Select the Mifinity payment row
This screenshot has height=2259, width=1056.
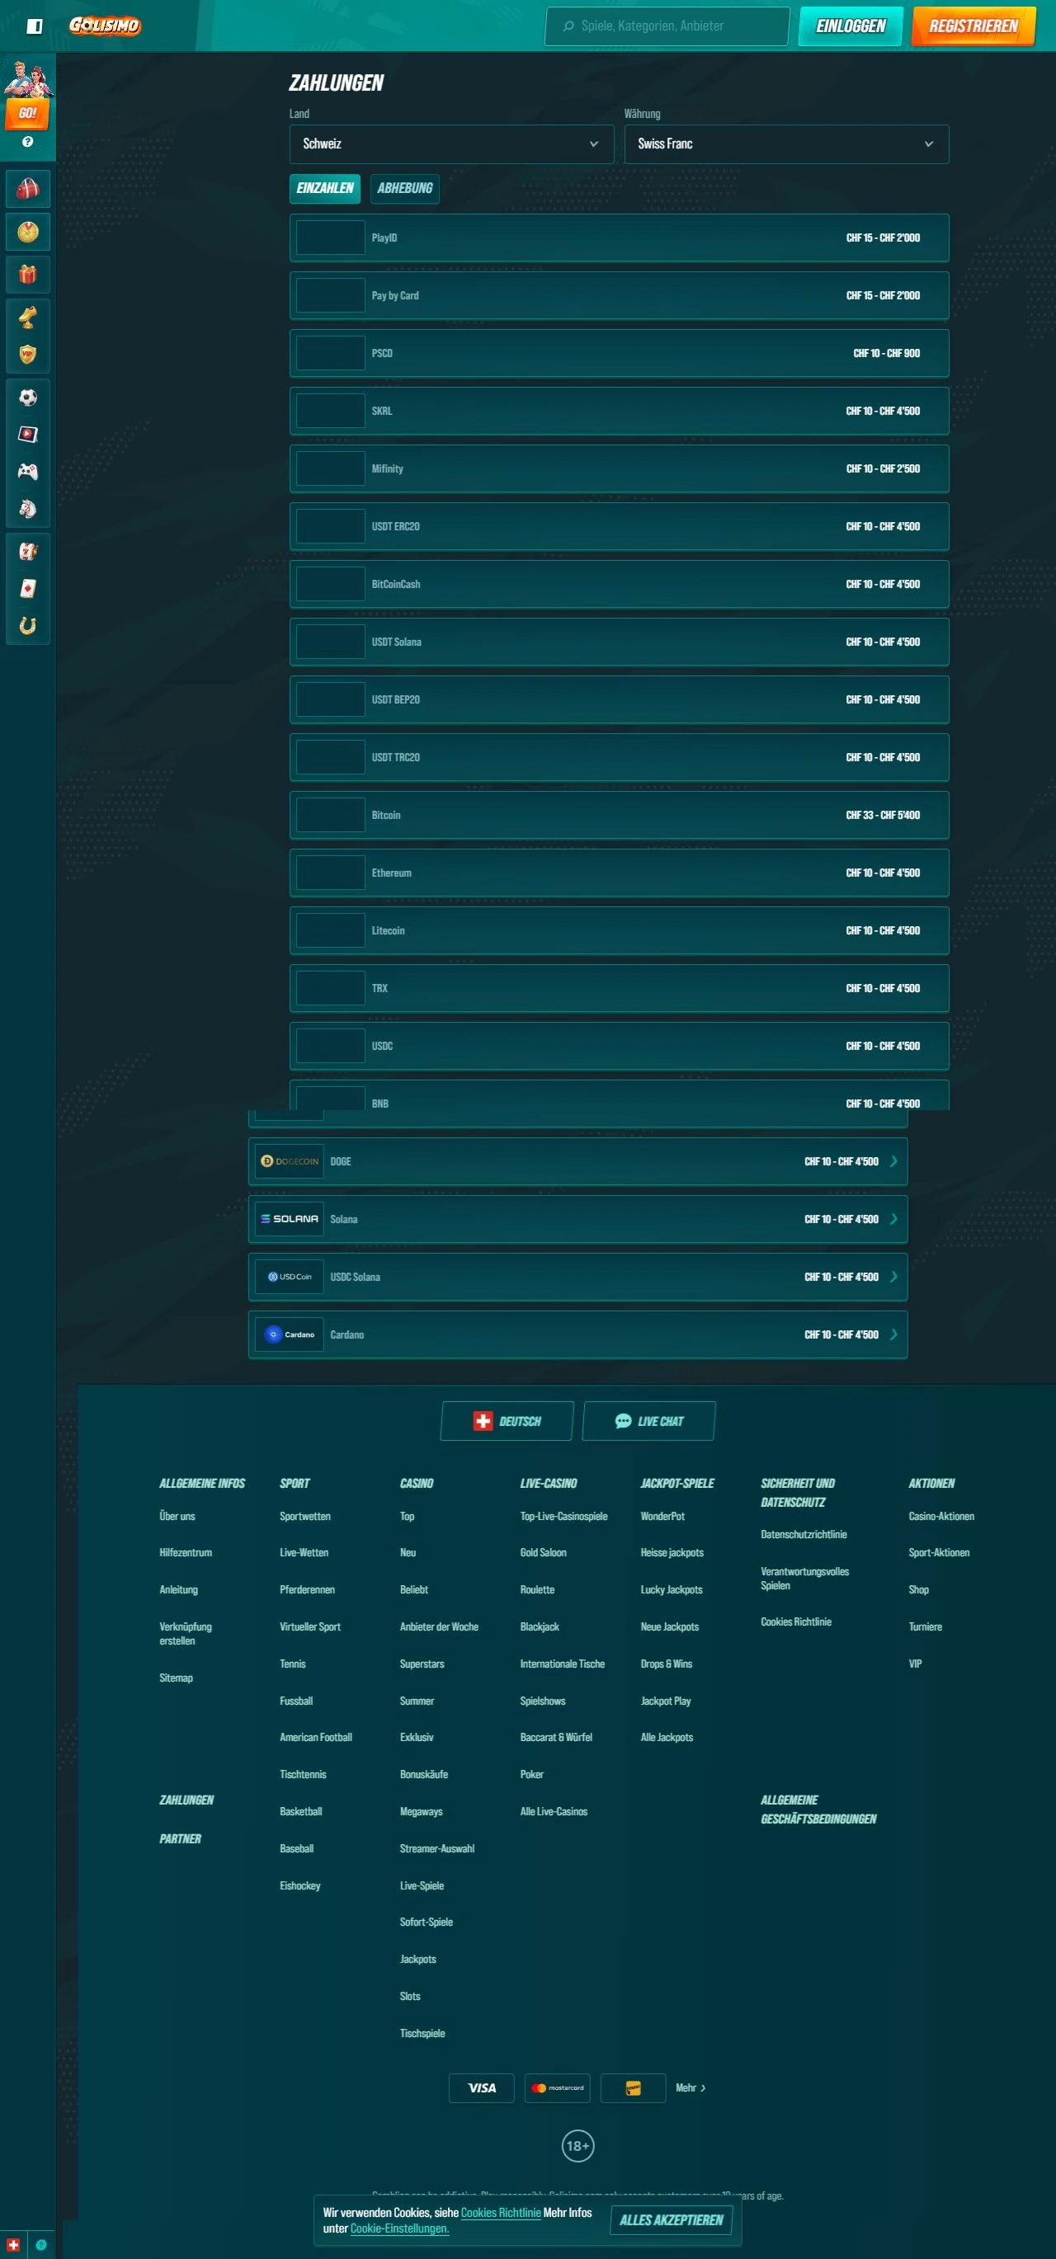pyautogui.click(x=620, y=468)
